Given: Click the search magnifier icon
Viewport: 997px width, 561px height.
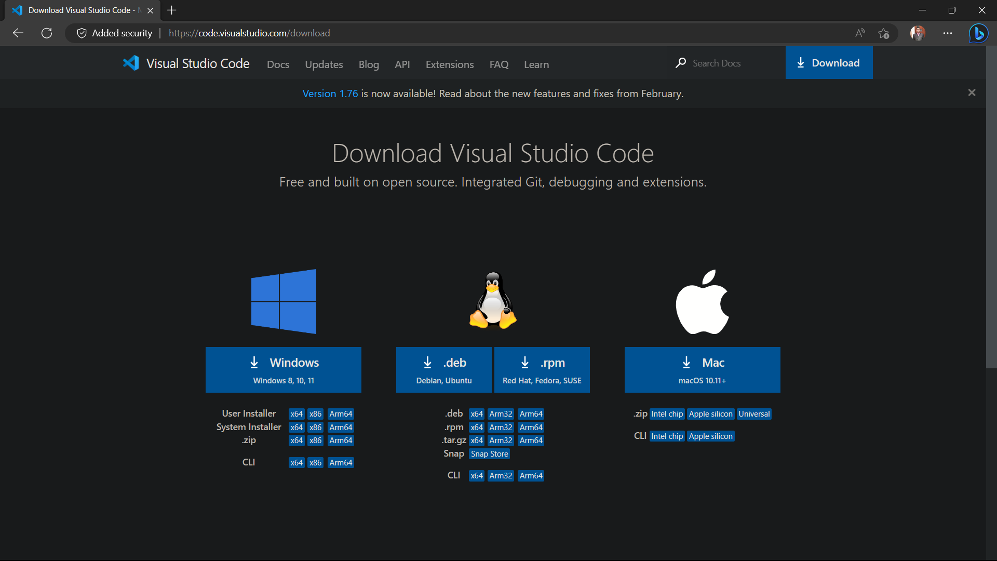Looking at the screenshot, I should [681, 63].
